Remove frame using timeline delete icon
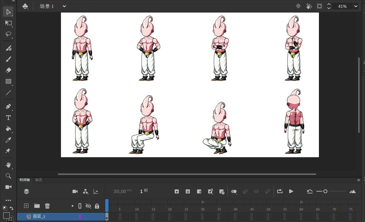 click(222, 192)
